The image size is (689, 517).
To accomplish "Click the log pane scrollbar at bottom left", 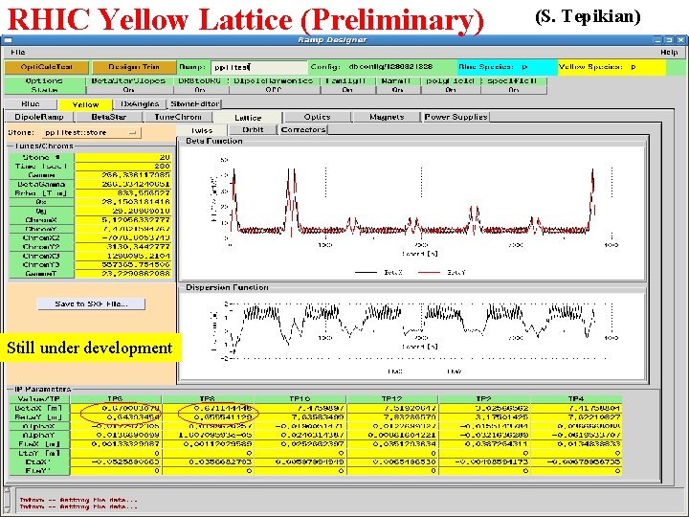I will [7, 501].
